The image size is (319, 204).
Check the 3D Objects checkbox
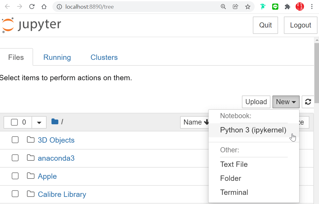click(x=15, y=140)
